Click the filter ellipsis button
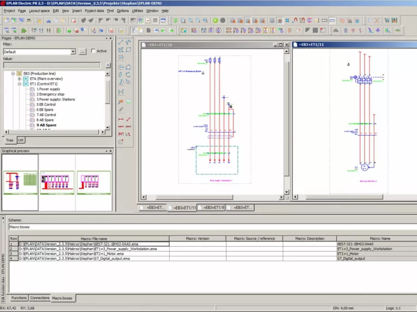This screenshot has height=312, width=417. 82,52
